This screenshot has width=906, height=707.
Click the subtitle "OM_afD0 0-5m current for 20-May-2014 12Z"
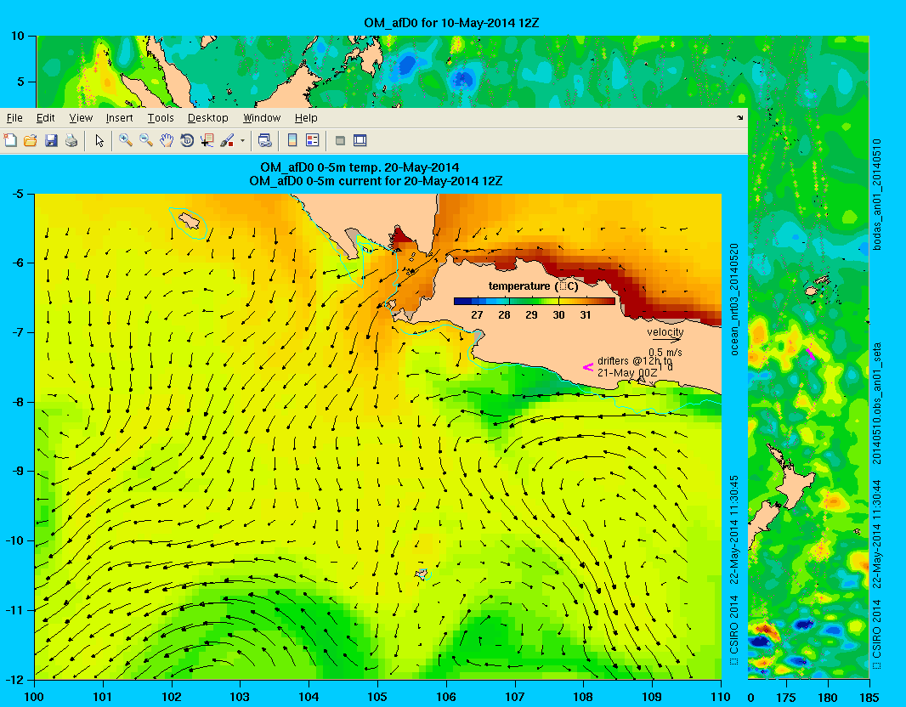[376, 181]
